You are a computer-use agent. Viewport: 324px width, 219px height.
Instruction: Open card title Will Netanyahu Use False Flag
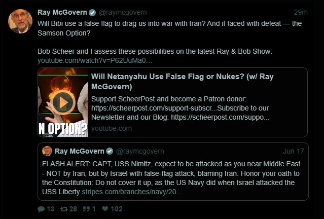tap(182, 82)
